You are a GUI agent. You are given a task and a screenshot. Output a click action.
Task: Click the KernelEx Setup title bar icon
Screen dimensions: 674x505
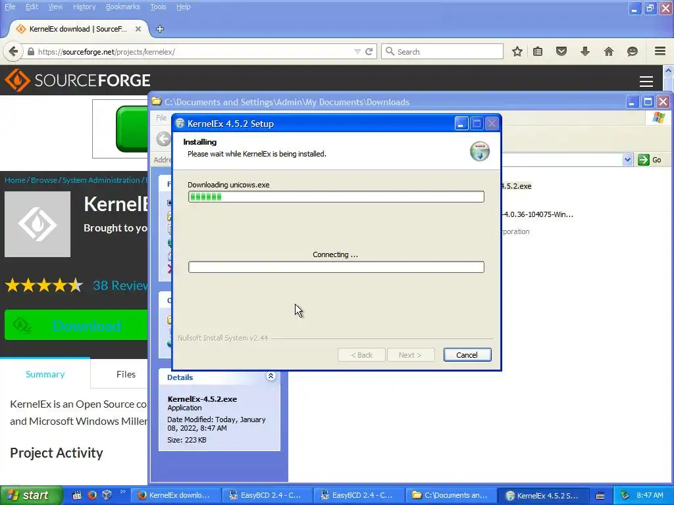(x=180, y=124)
